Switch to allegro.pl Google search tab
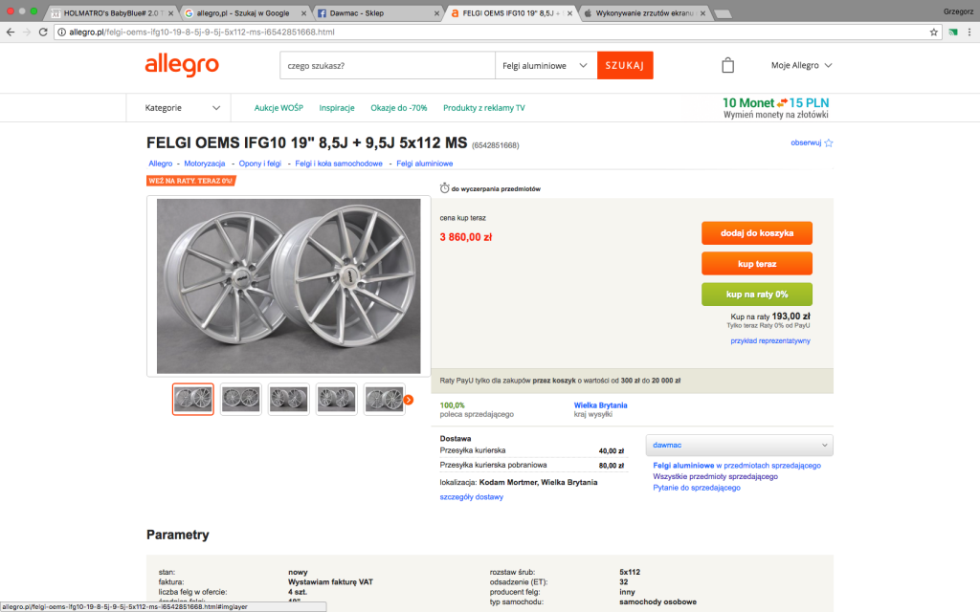The width and height of the screenshot is (980, 612). tap(245, 13)
